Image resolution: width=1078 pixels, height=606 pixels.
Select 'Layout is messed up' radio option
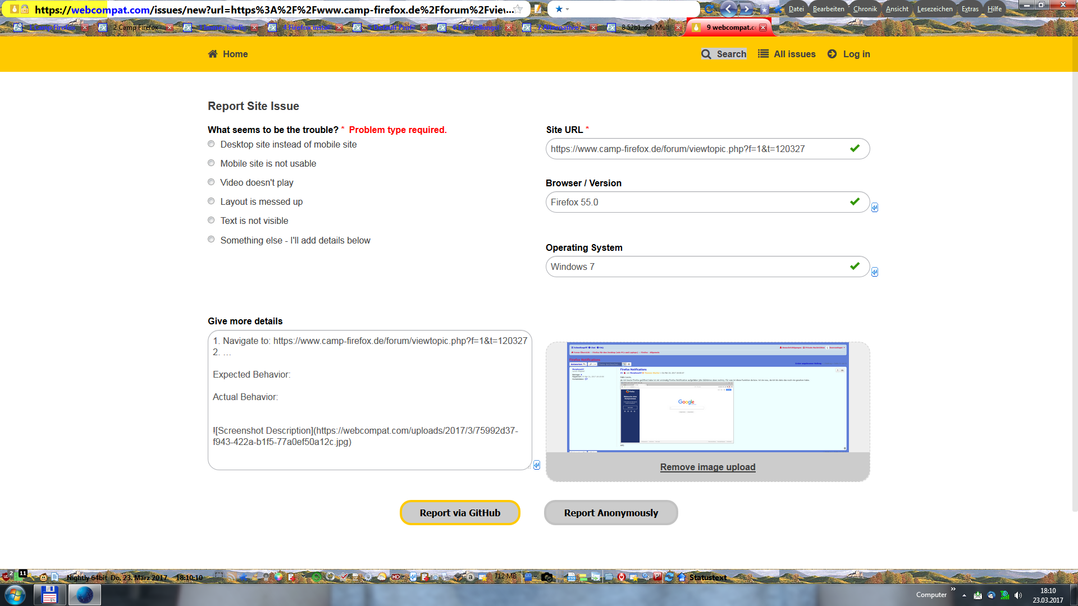pyautogui.click(x=211, y=201)
